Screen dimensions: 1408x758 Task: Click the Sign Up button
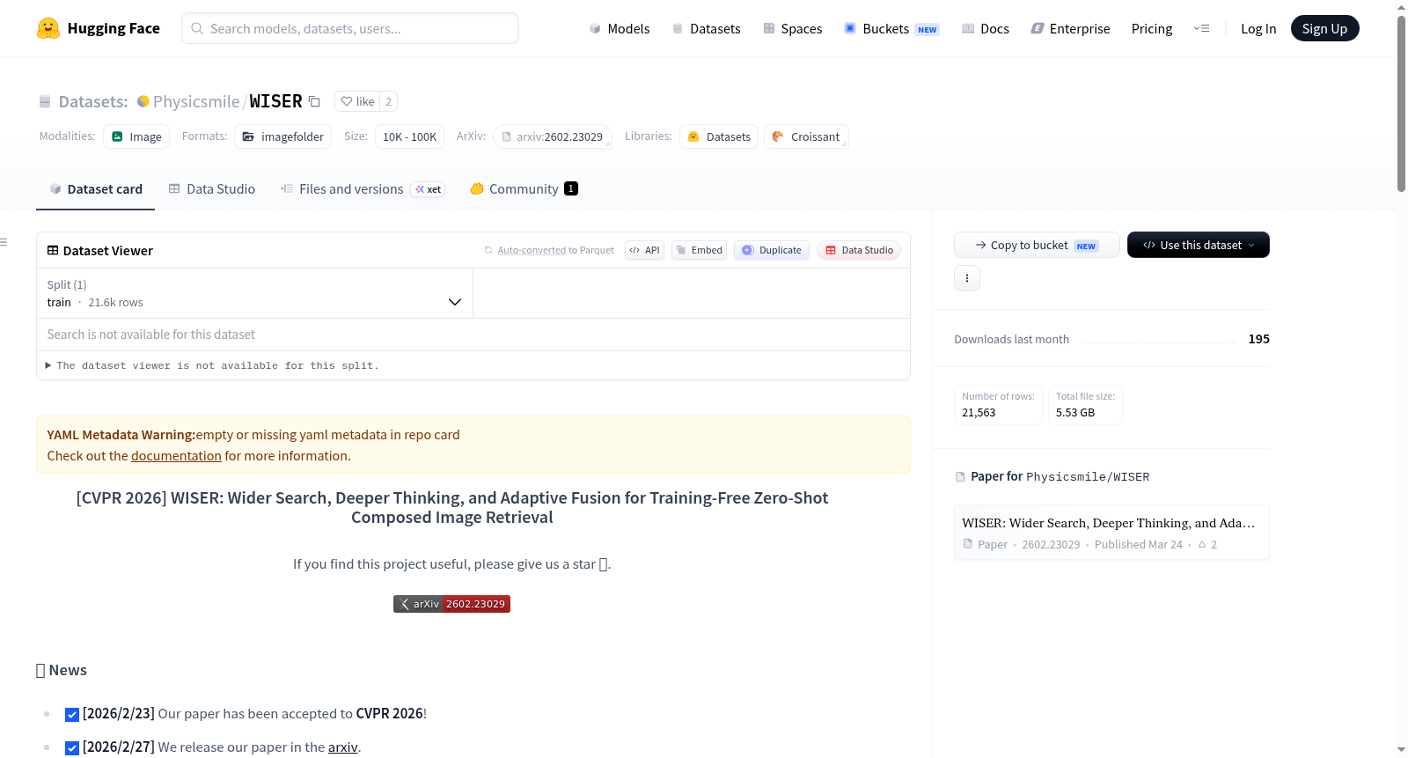(x=1324, y=28)
